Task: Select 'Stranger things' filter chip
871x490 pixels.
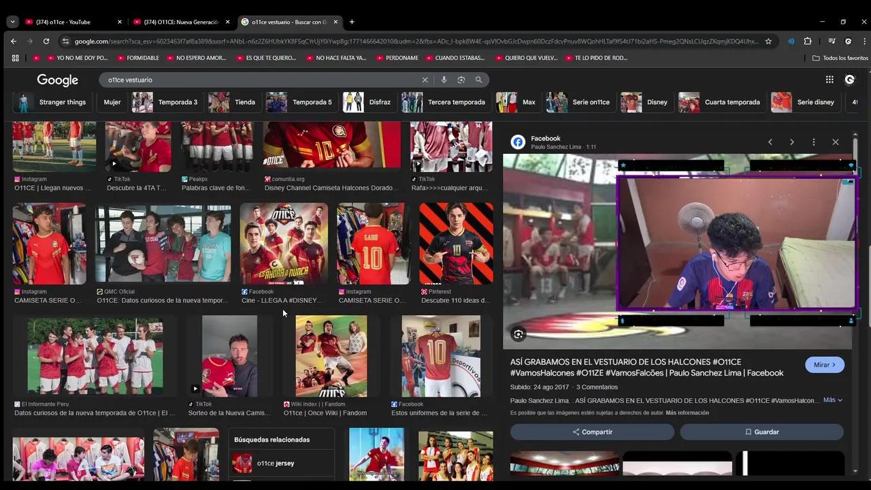Action: (x=52, y=102)
